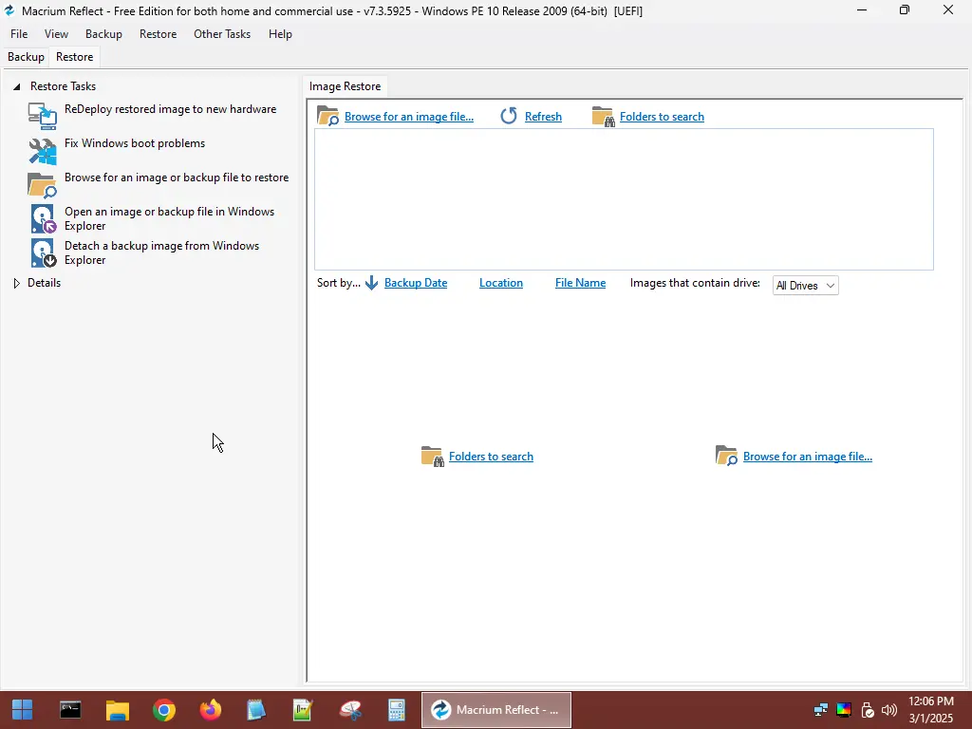Screen dimensions: 972x729
Task: Open the Other Tasks menu
Action: pos(222,34)
